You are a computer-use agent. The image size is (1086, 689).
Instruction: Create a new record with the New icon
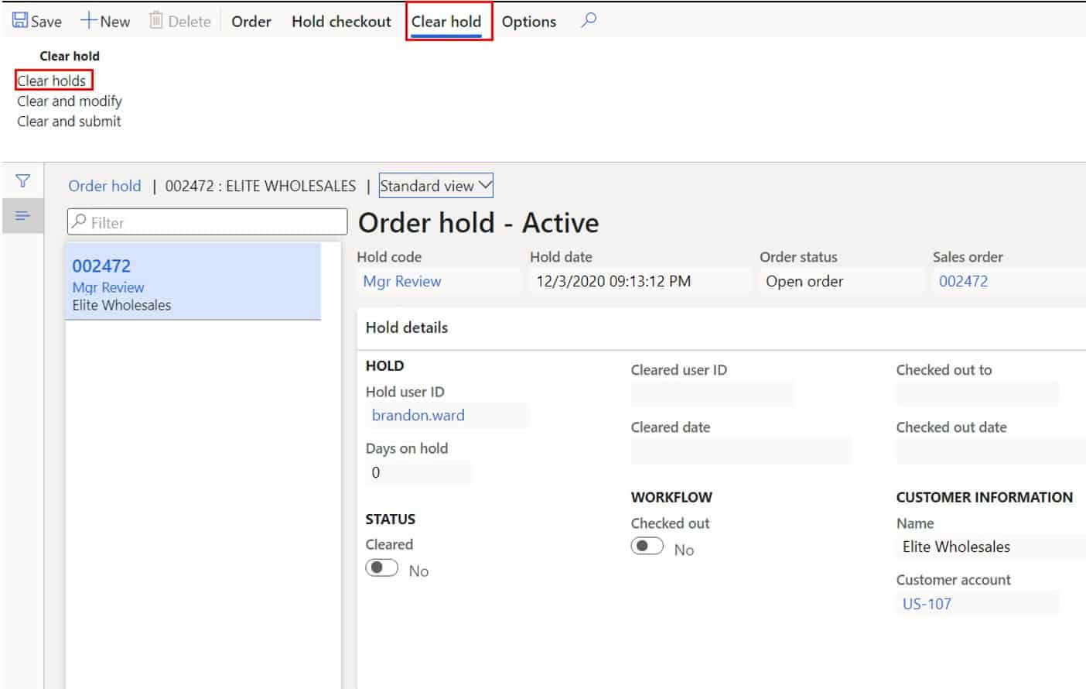click(x=105, y=21)
